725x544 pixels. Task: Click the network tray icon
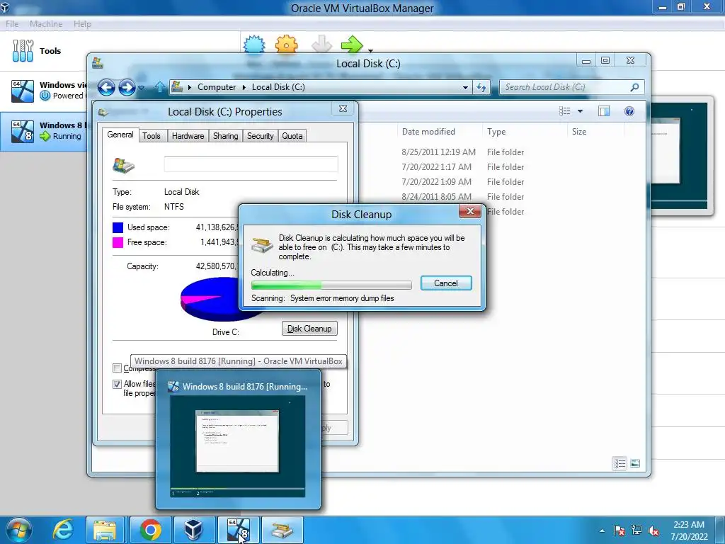[636, 531]
